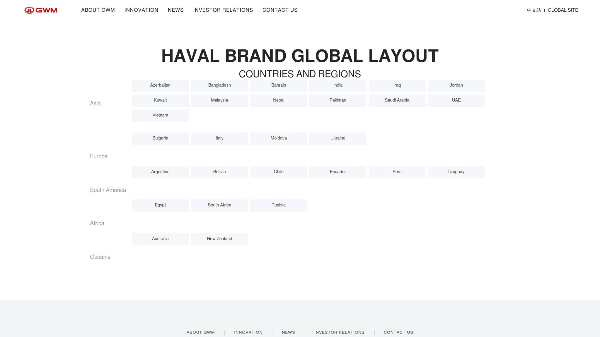Image resolution: width=600 pixels, height=337 pixels.
Task: Open the INNOVATION menu
Action: click(x=141, y=10)
